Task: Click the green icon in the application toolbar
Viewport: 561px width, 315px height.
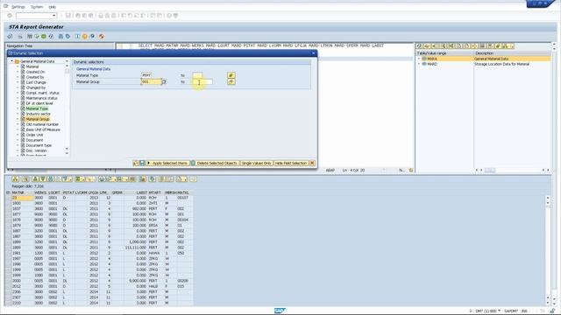Action: coord(44,37)
